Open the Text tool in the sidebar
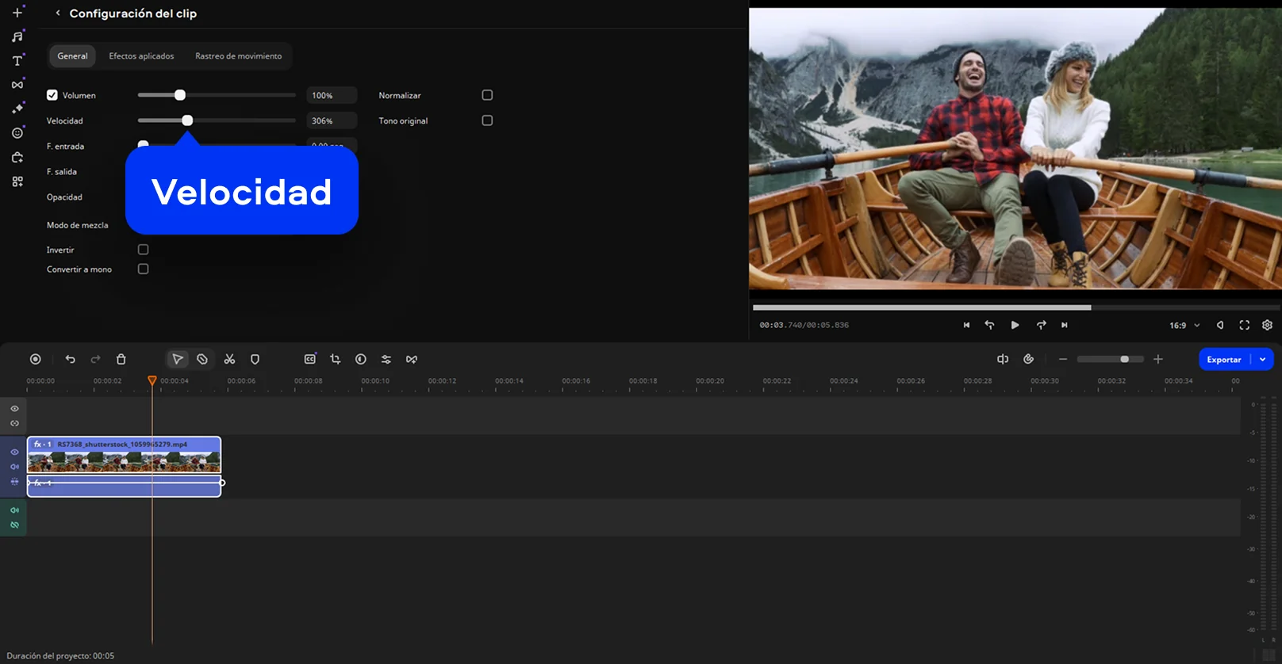This screenshot has width=1282, height=664. coord(17,61)
